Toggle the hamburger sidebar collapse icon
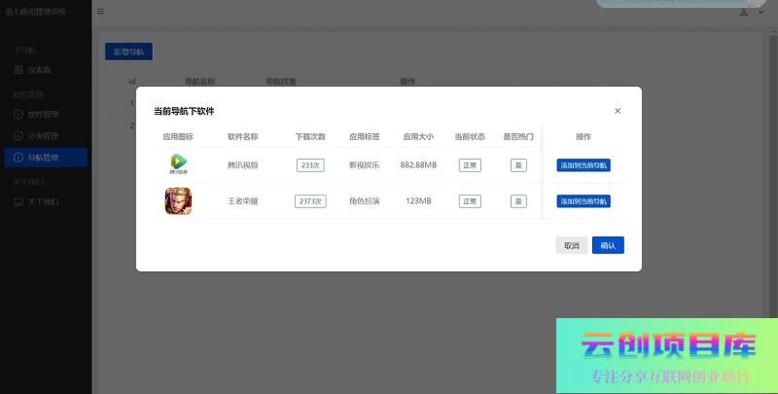 pos(100,12)
